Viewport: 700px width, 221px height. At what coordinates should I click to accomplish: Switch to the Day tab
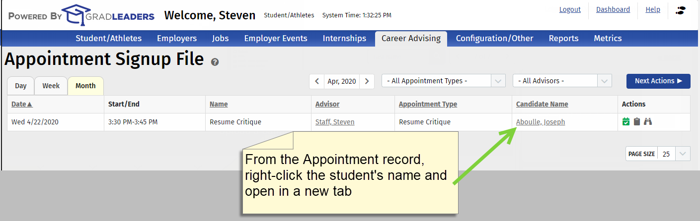21,86
